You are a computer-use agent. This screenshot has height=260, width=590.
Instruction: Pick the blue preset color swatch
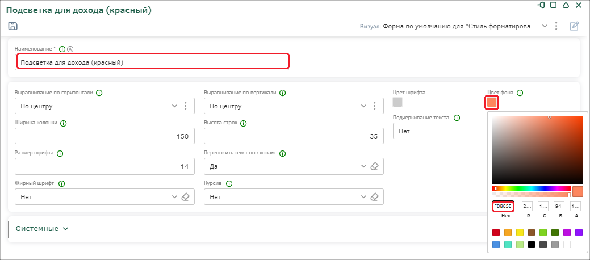[x=496, y=244]
